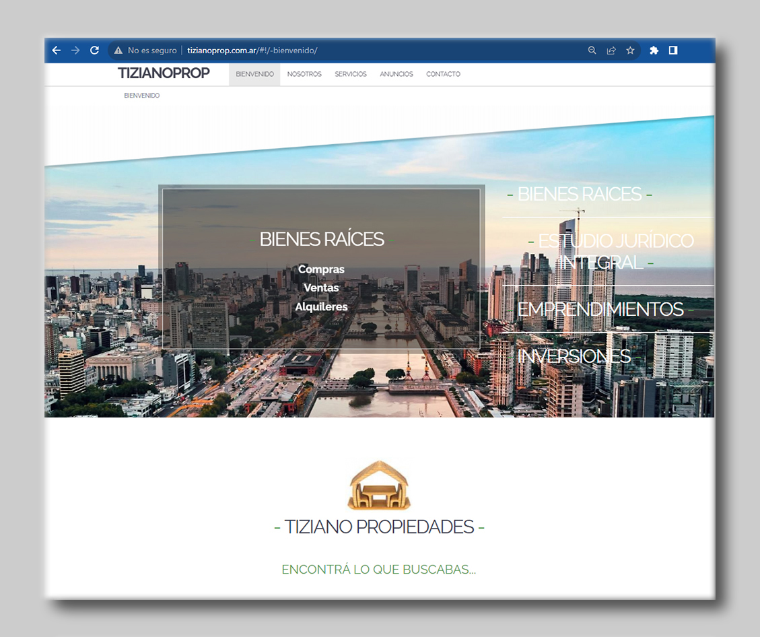Click the address bar URL tizianoprop.com.ar
This screenshot has width=760, height=637.
coord(252,51)
